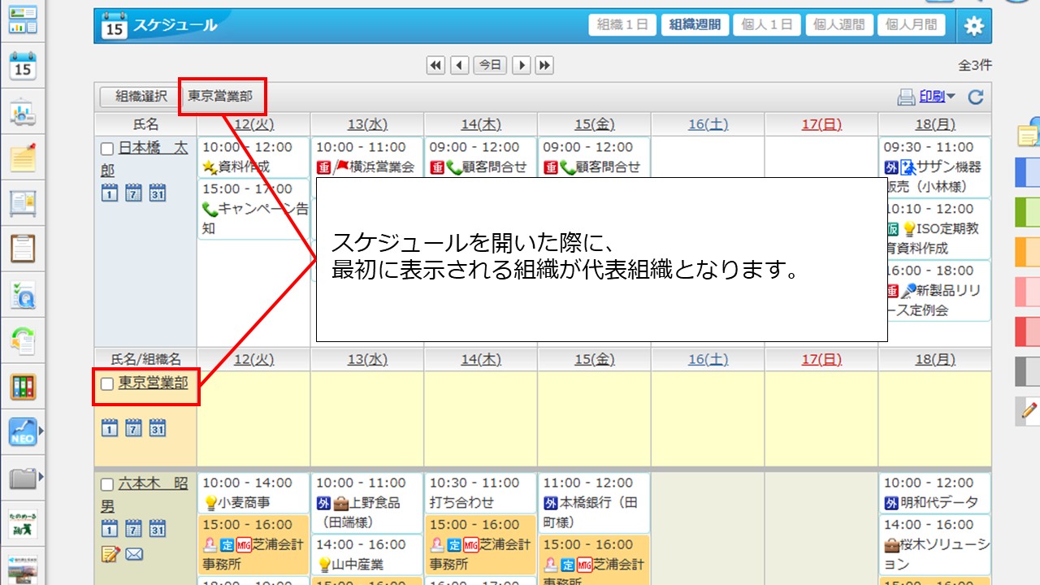
Task: Select the green color swatch on right
Action: pos(1028,213)
